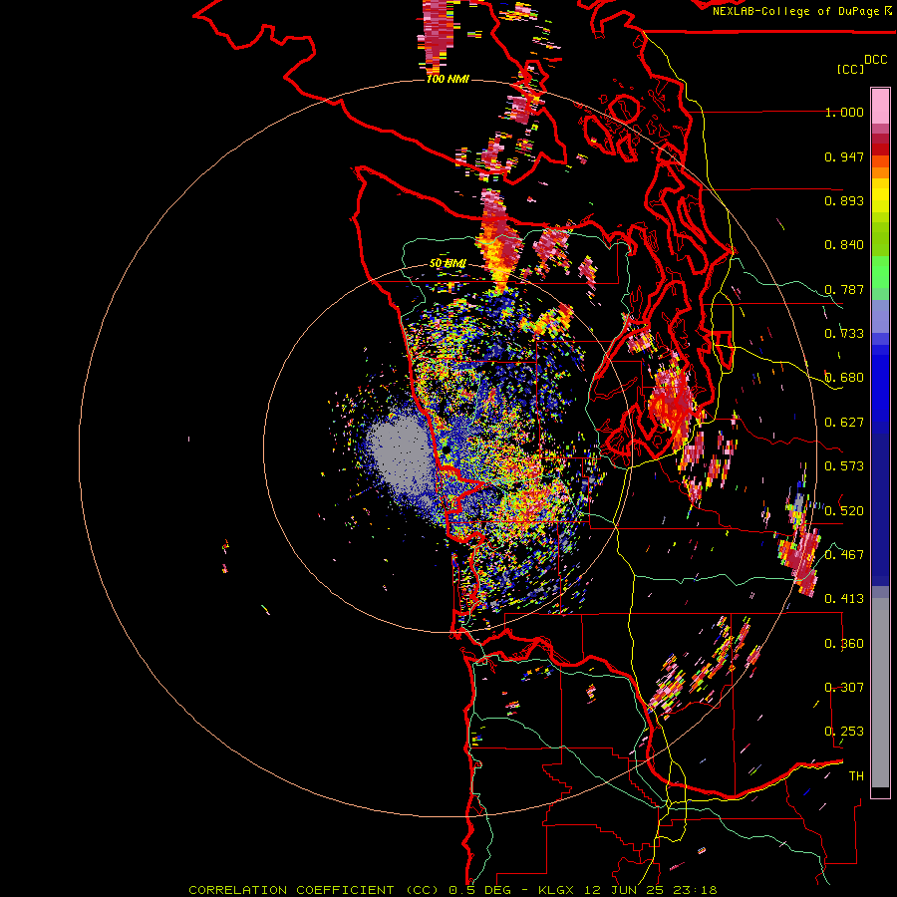Click the 0.733 color scale value

click(x=844, y=334)
